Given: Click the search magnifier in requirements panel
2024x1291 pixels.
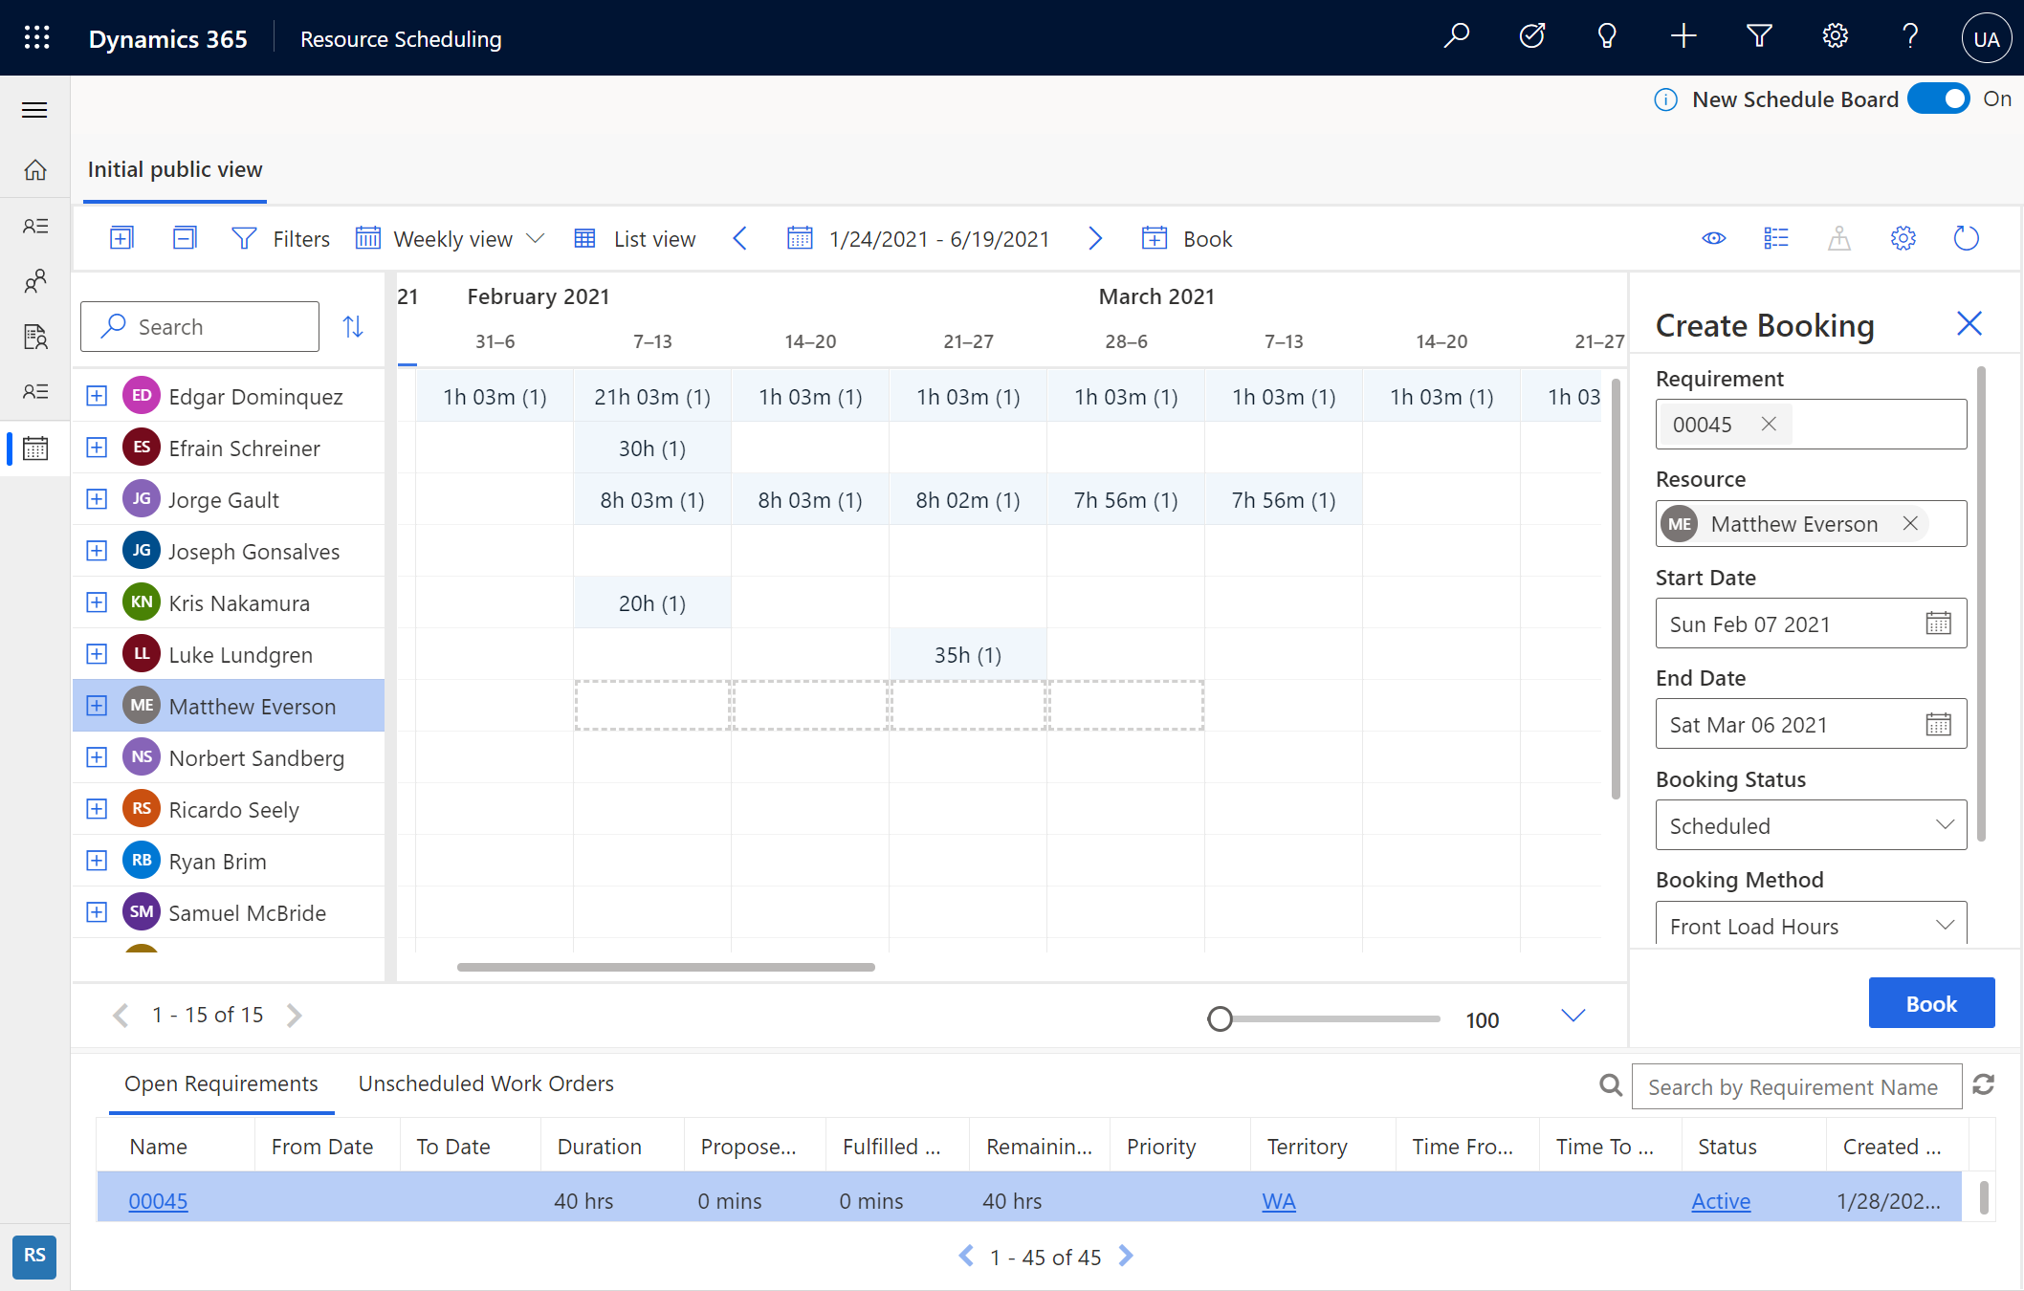Looking at the screenshot, I should (x=1611, y=1084).
